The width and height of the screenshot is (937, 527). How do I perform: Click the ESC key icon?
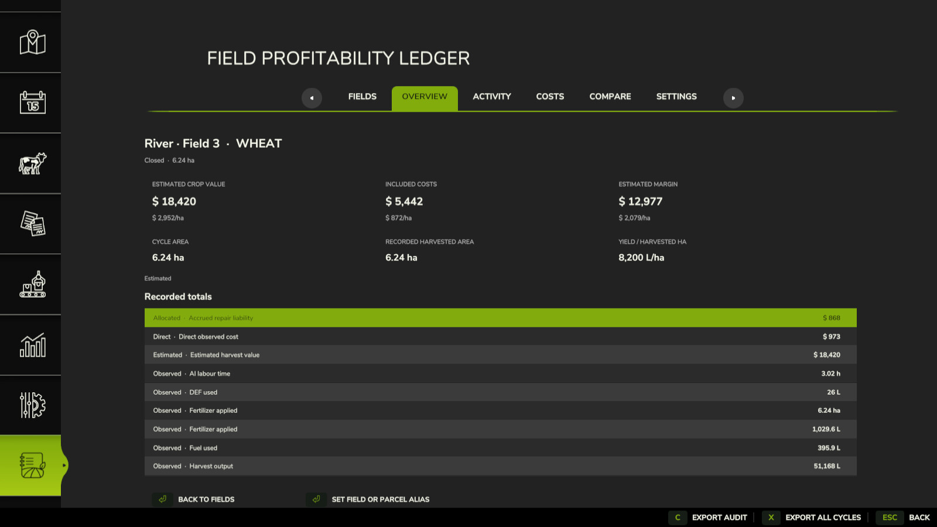click(890, 518)
